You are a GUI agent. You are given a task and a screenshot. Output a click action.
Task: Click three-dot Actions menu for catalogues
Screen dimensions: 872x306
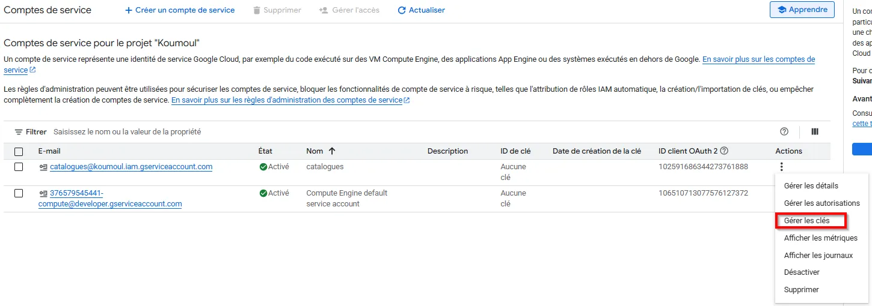781,167
